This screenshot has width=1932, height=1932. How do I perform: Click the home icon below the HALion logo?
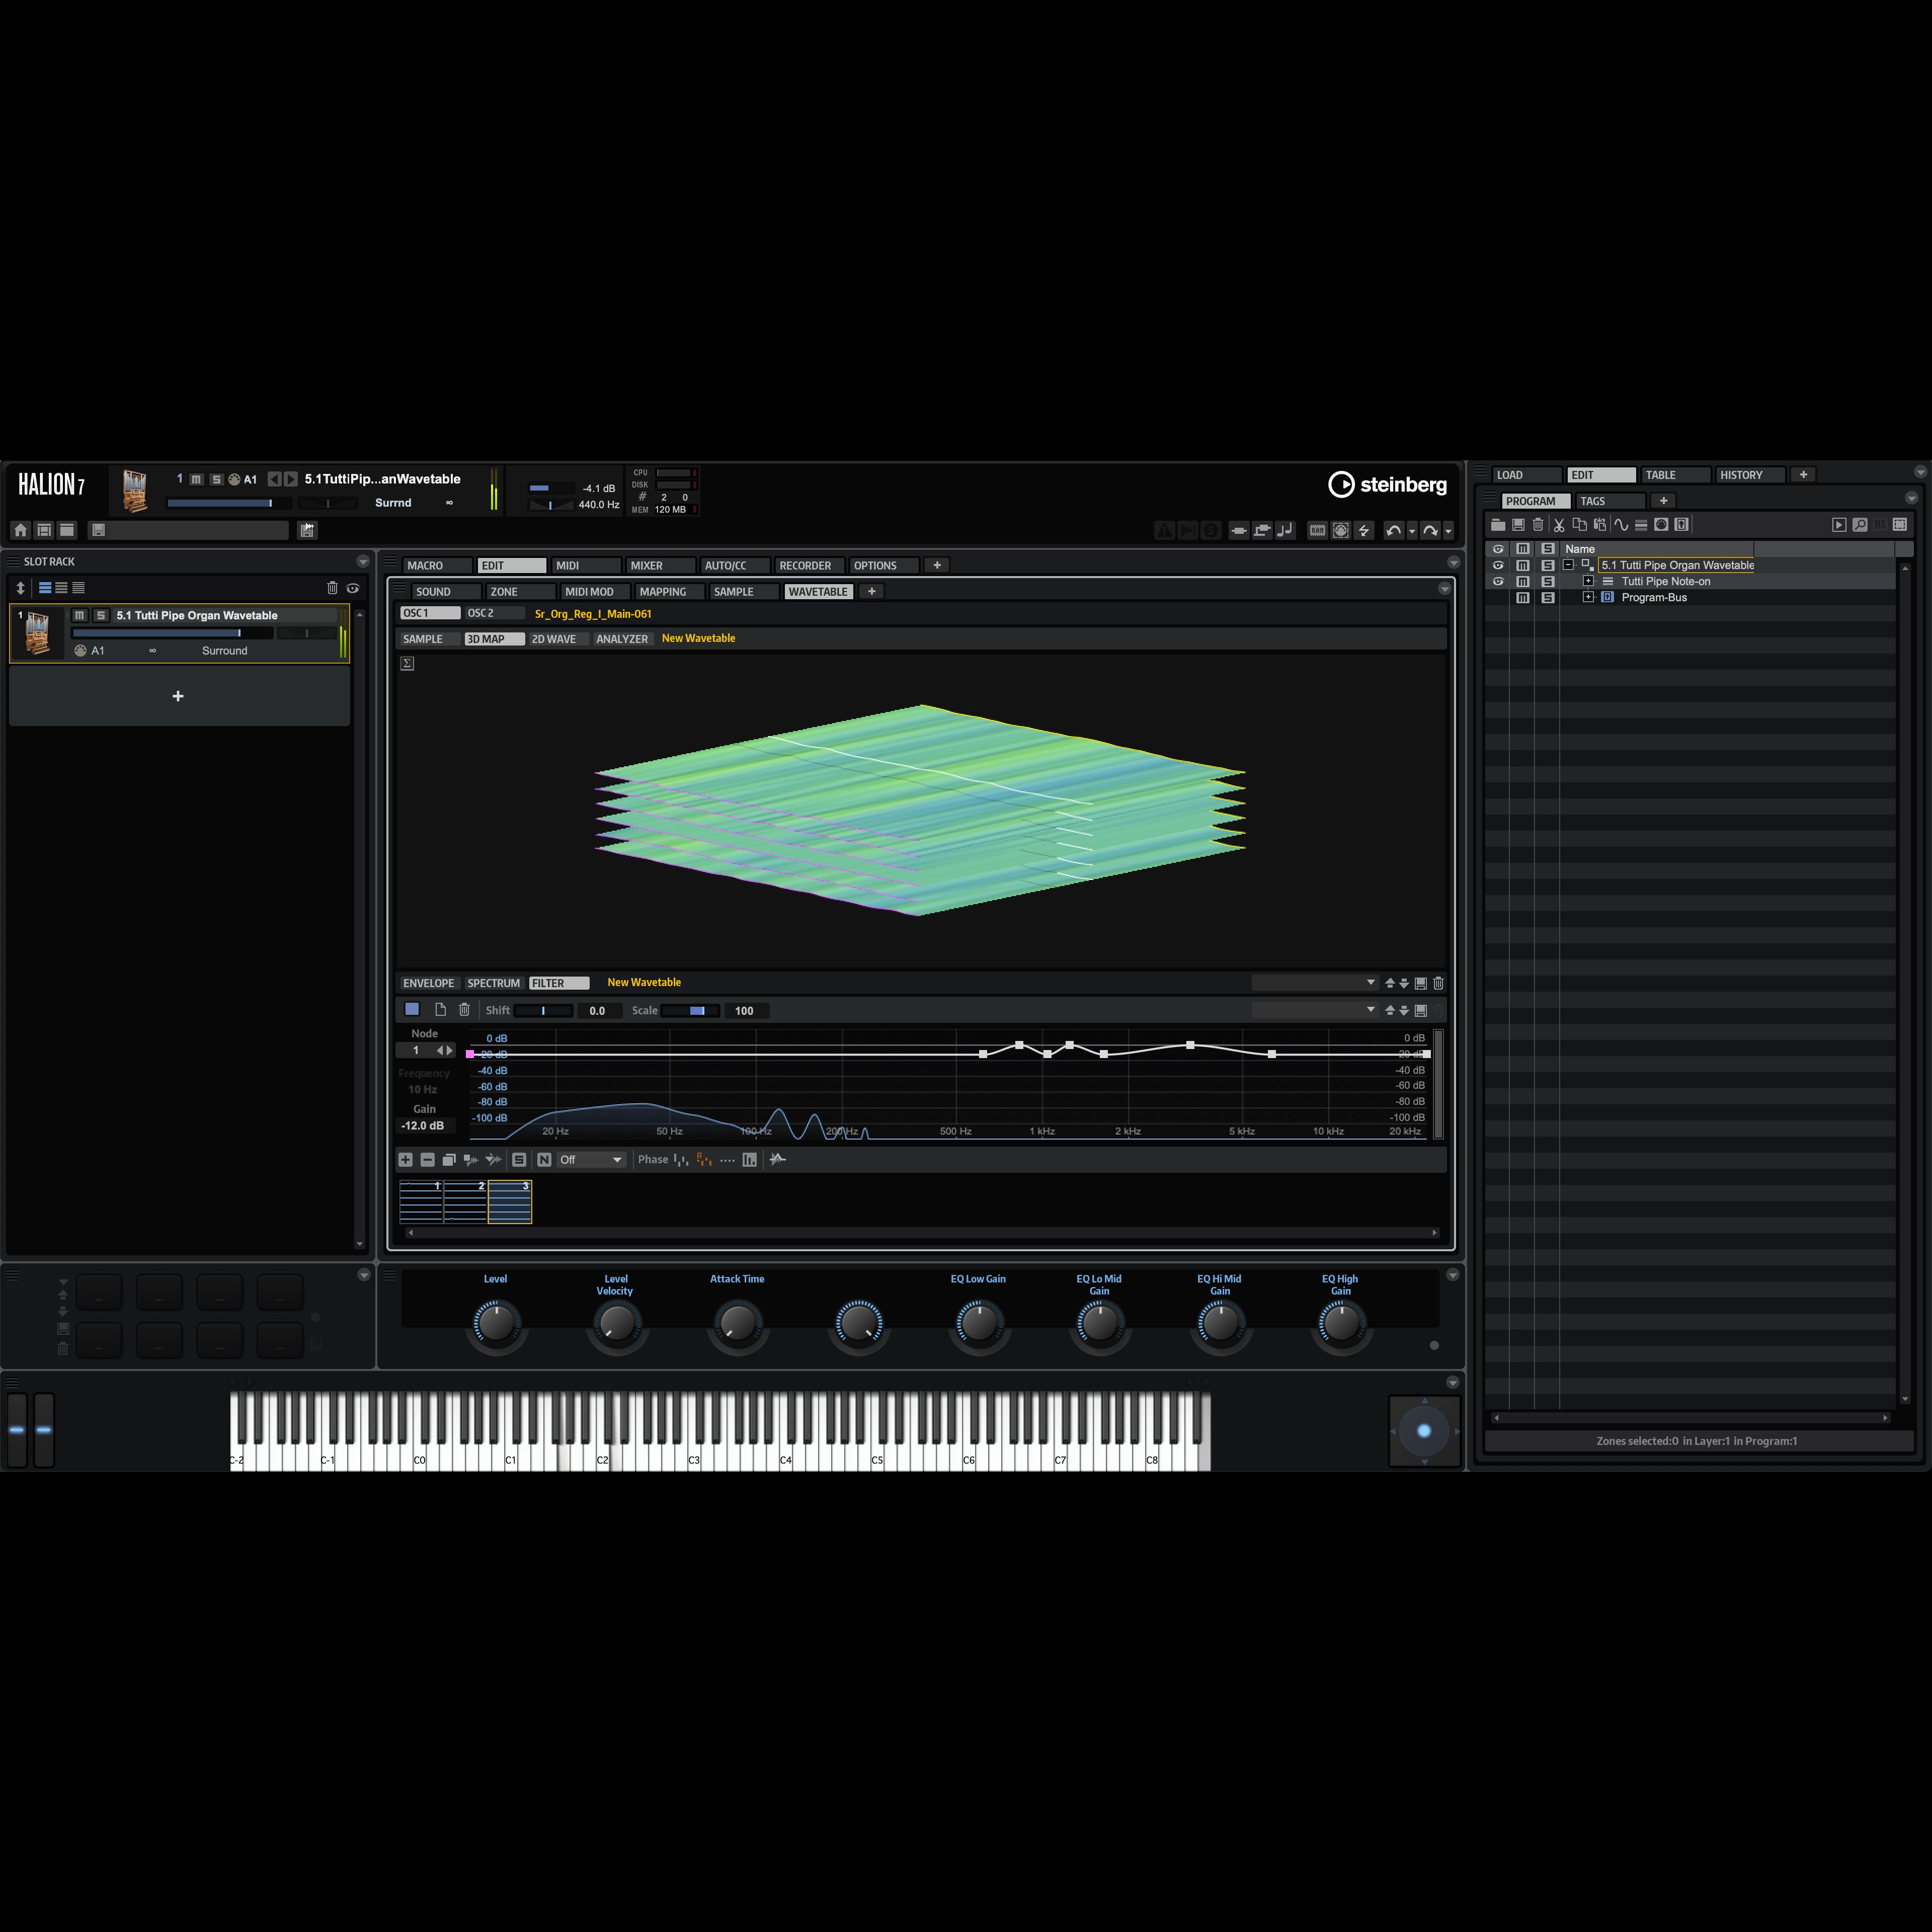coord(20,530)
